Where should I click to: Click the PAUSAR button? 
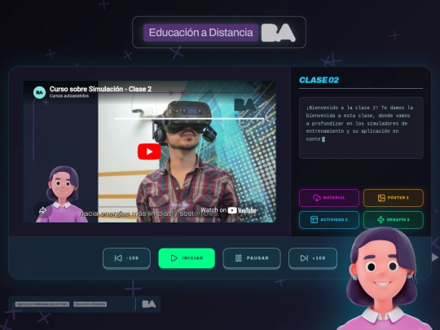point(252,258)
